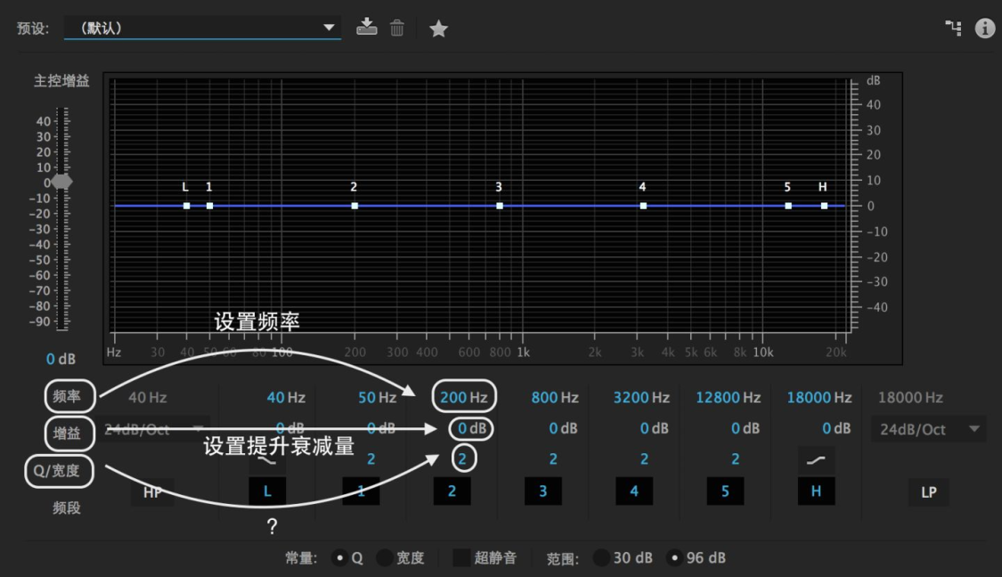Screen dimensions: 1002x577
Task: Select control point 4 on EQ curve
Action: click(x=643, y=206)
